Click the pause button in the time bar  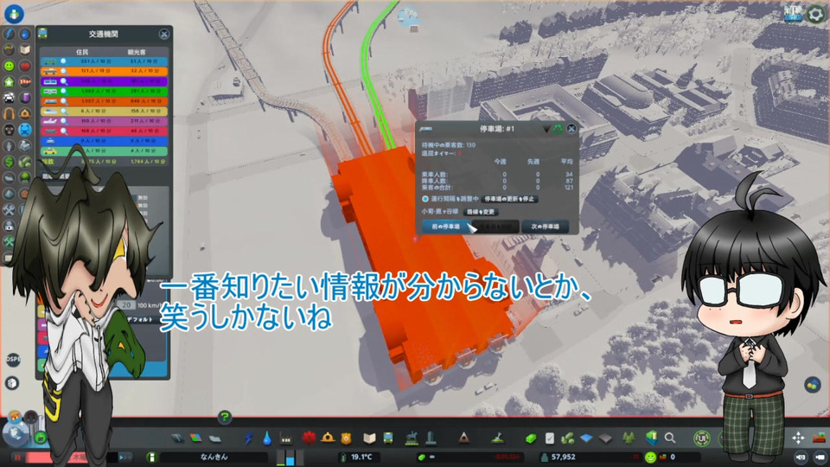pos(17,457)
